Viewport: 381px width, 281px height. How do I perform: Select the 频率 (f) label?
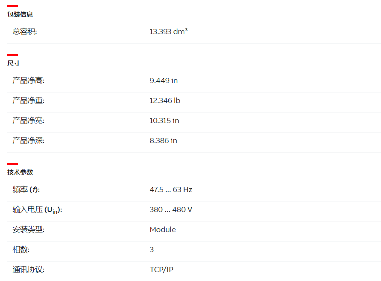coord(26,189)
